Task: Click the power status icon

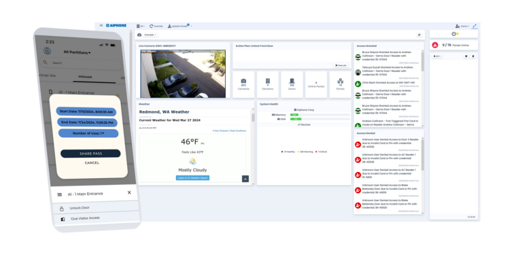Action: click(454, 33)
